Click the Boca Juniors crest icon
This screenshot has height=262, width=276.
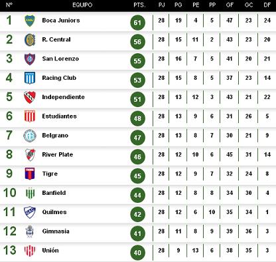pyautogui.click(x=30, y=21)
